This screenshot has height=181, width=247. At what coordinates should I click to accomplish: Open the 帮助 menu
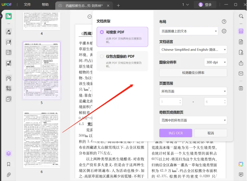[45, 5]
